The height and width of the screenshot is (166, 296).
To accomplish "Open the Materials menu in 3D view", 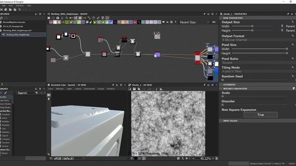I will tap(60, 89).
